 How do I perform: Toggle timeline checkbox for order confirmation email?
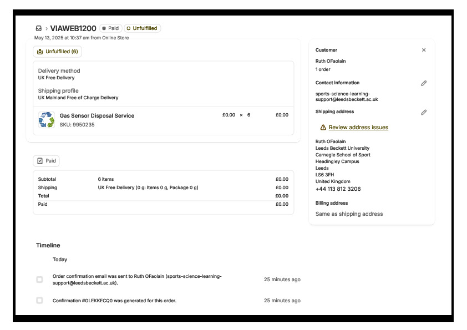39,280
